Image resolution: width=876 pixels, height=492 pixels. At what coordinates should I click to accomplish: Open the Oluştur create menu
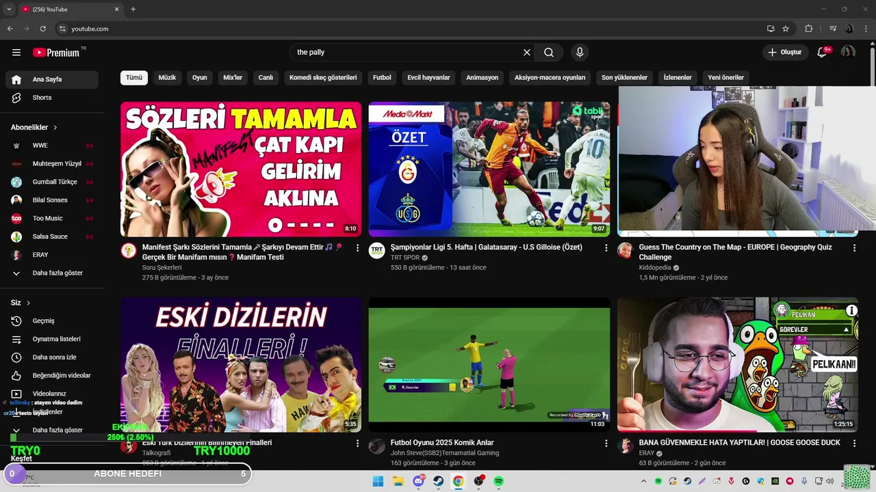click(784, 53)
